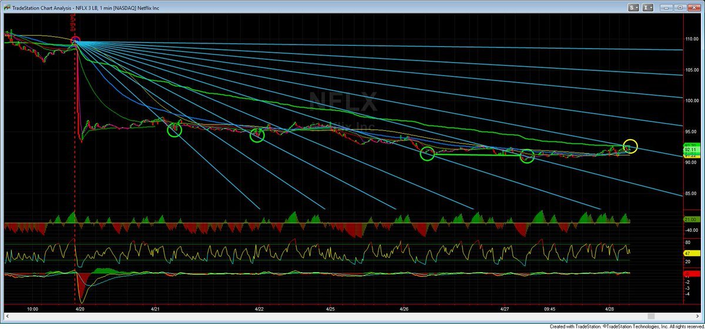
Task: Click the 09:45 time axis label
Action: 550,308
